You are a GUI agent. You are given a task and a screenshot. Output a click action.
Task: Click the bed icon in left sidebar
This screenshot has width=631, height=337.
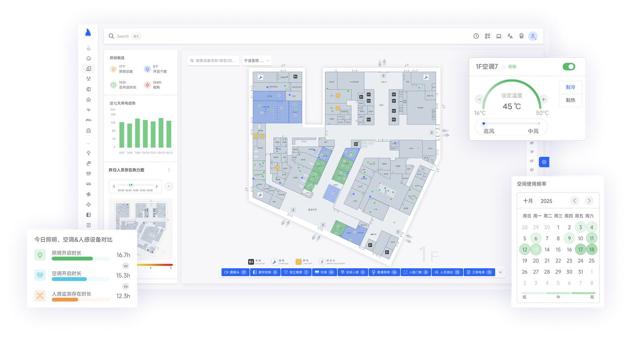coord(89,120)
